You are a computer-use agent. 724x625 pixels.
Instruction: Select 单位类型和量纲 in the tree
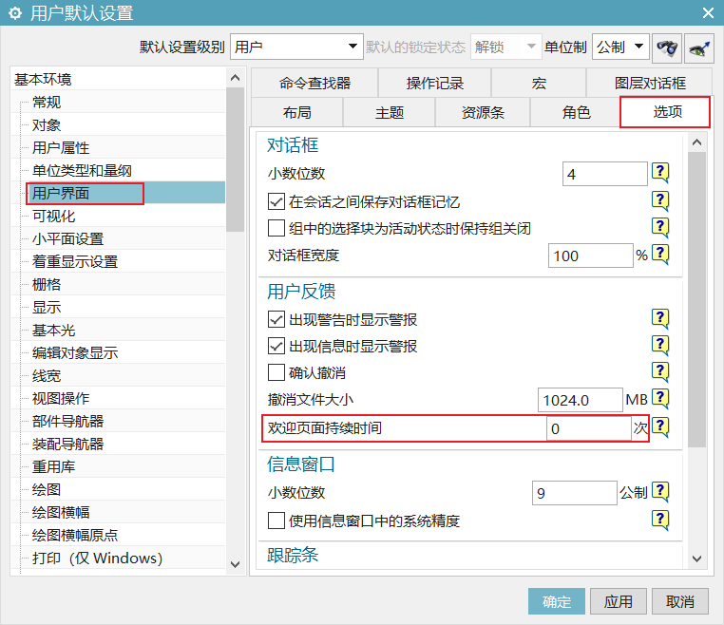click(82, 171)
